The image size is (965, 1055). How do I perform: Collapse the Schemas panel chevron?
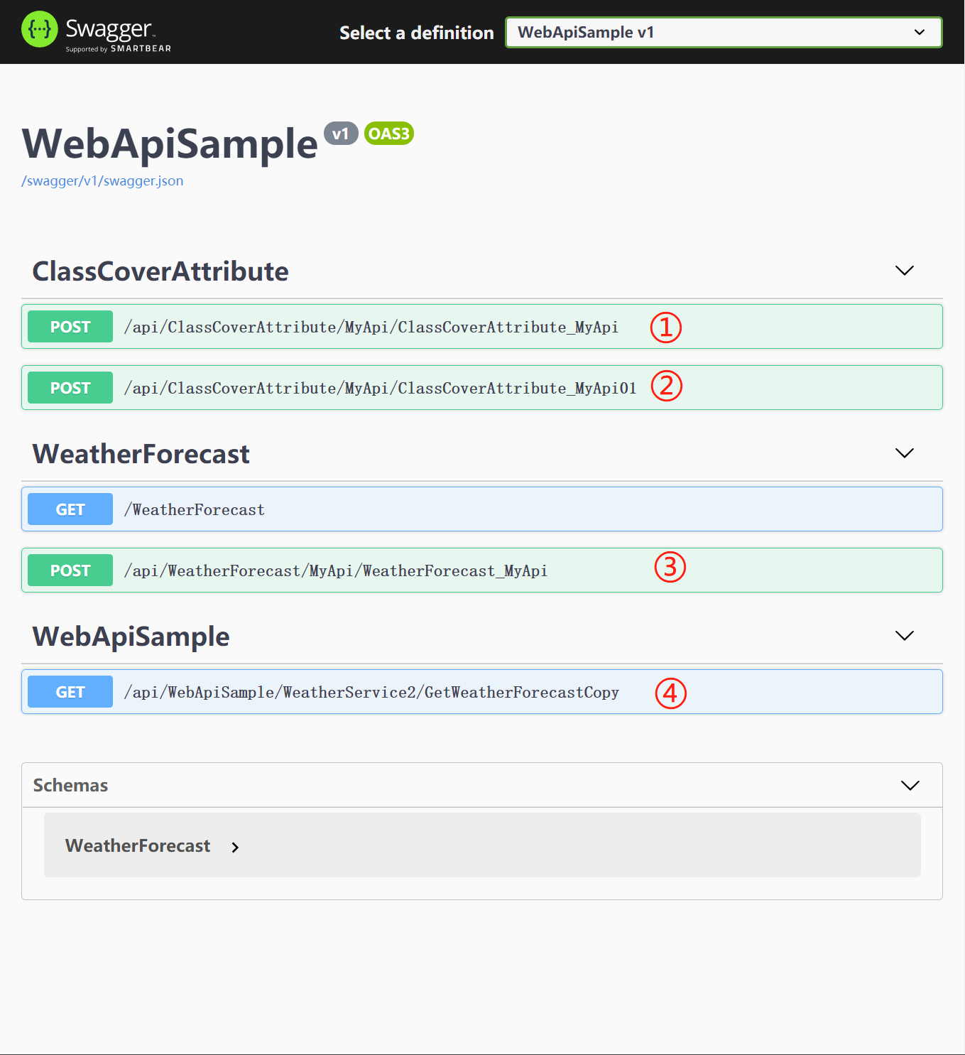coord(910,785)
